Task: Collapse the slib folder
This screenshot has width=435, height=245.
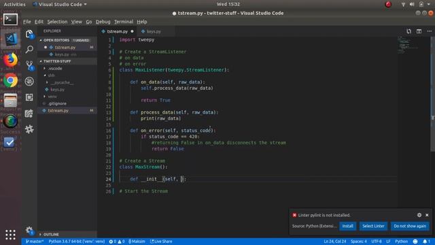Action: point(52,76)
